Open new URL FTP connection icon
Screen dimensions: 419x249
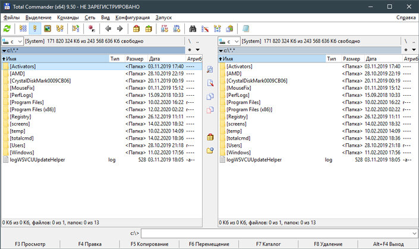click(x=177, y=29)
